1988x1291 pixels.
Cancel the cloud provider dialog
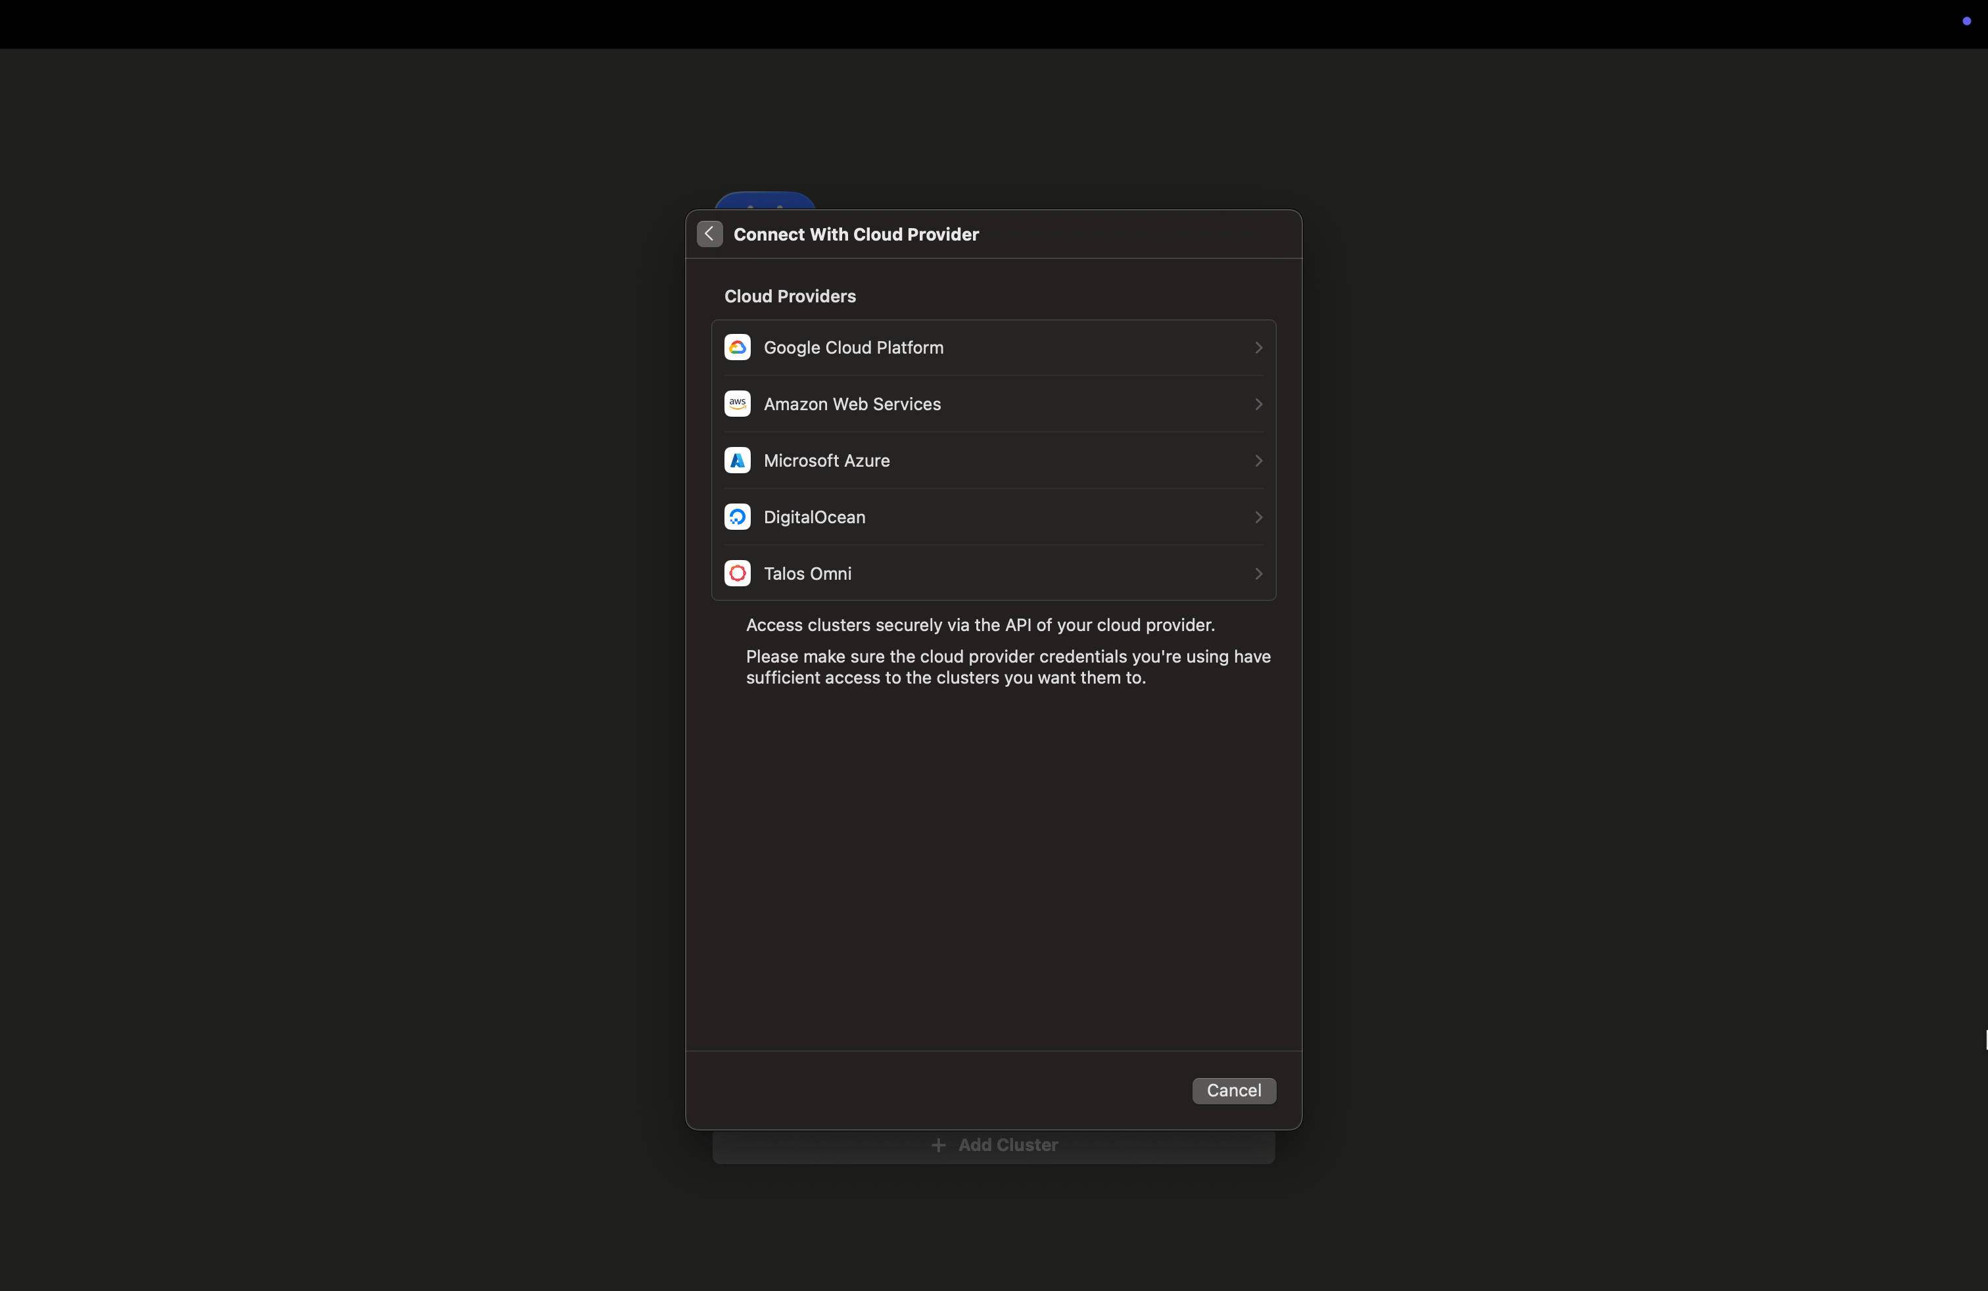tap(1234, 1091)
